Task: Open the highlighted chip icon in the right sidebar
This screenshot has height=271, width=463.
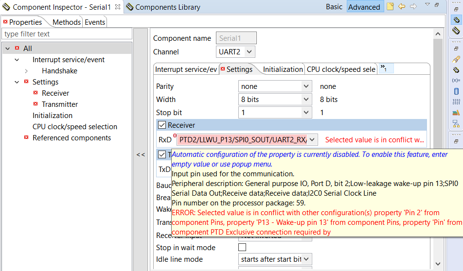Action: point(456,20)
